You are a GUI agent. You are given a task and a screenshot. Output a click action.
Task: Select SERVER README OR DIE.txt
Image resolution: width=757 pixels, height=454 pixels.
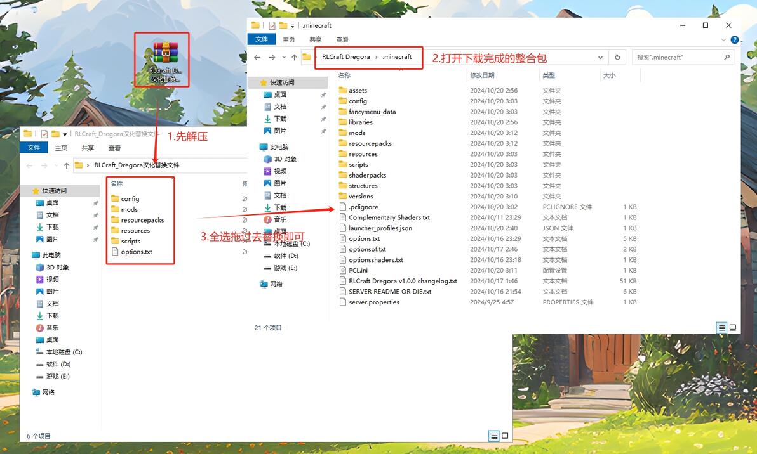coord(385,292)
